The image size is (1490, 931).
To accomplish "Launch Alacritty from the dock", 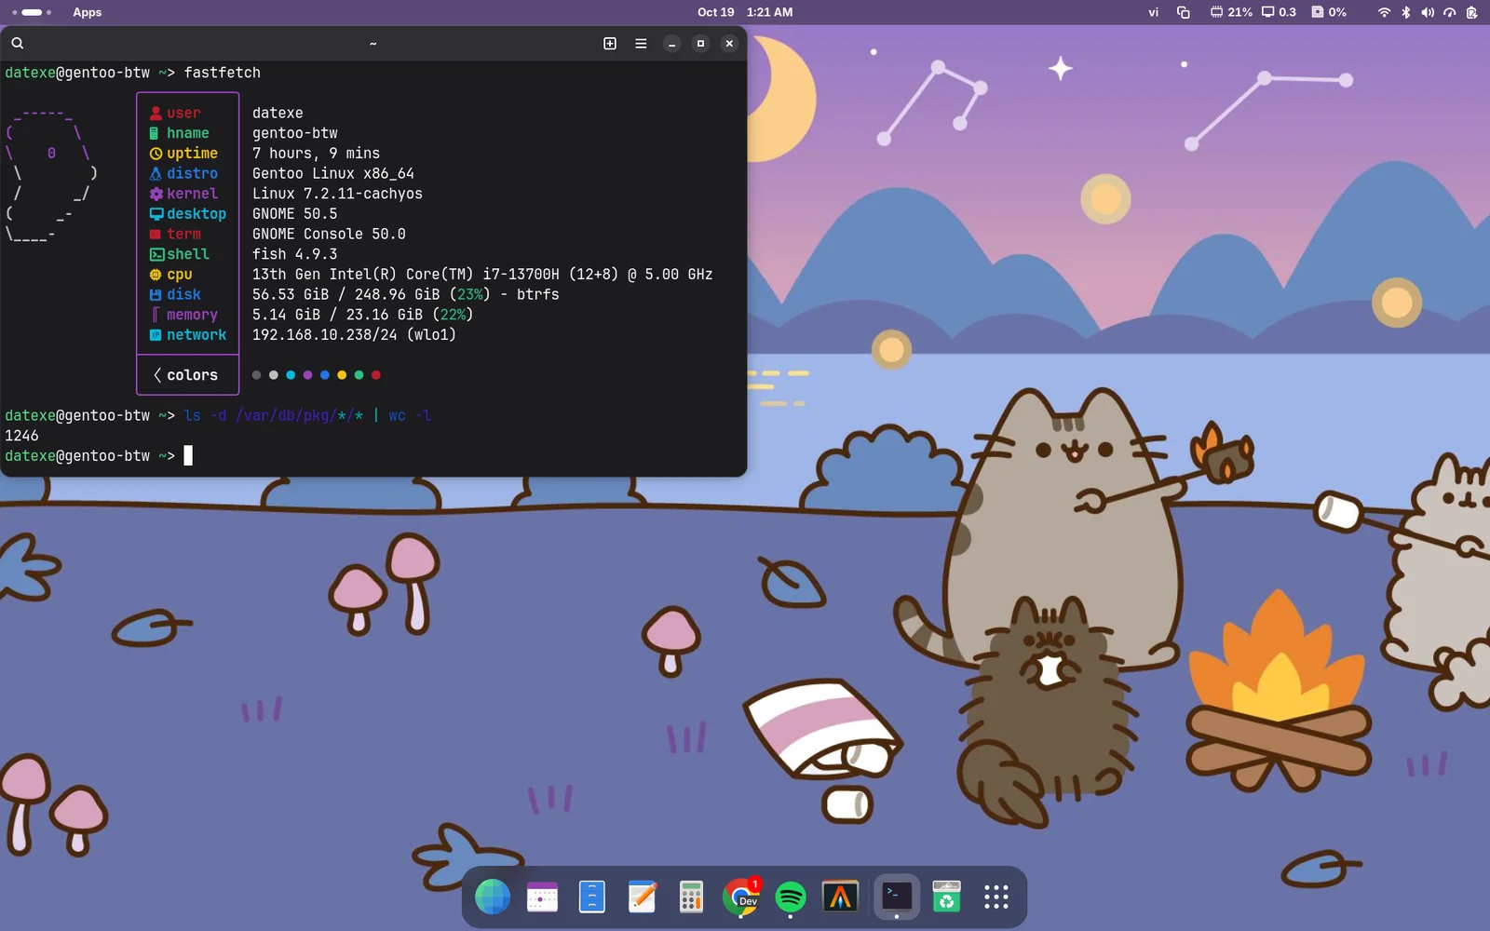I will 840,897.
